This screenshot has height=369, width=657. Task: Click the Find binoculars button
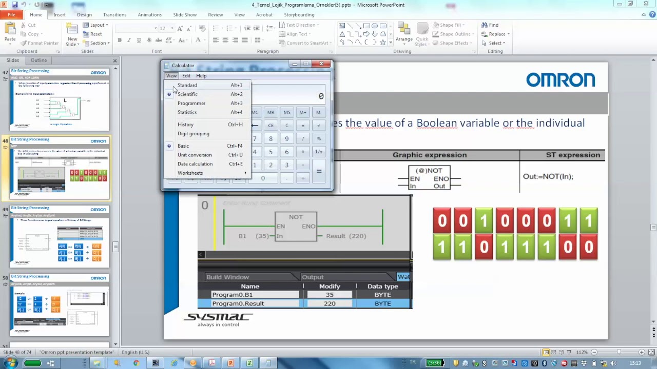[490, 25]
